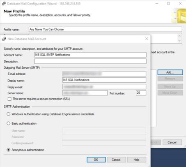Screen dimensions: 186x167
Task: Select the Basic authentication option
Action: pyautogui.click(x=9, y=123)
